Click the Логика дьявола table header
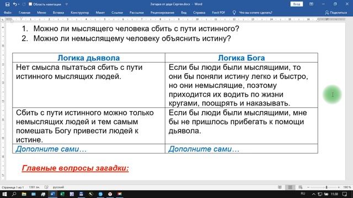 coord(89,58)
